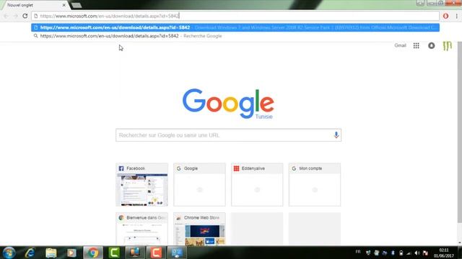Click the Google logo

(228, 104)
